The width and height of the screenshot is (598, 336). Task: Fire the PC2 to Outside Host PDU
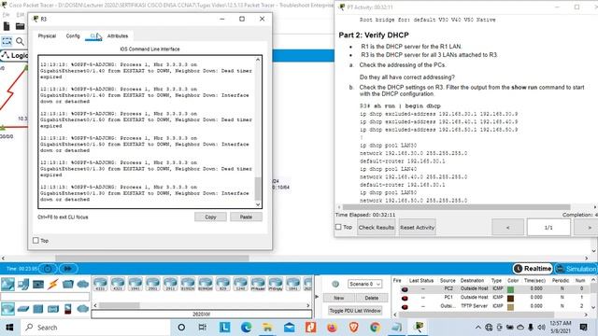click(405, 289)
